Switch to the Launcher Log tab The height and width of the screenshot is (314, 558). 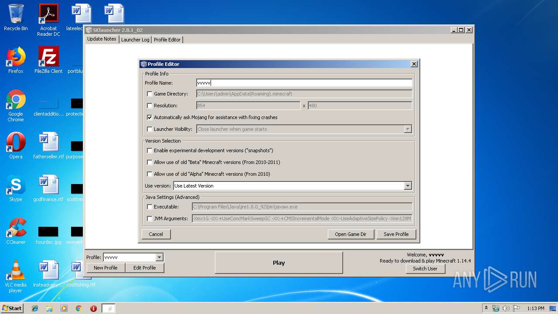[x=135, y=40]
